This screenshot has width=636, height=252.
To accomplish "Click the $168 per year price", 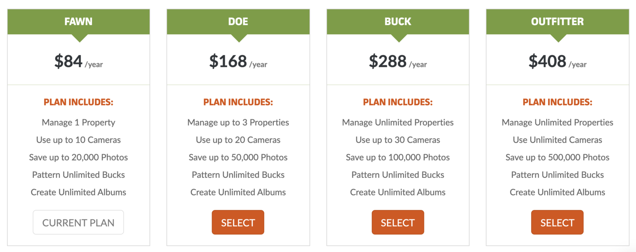I will (x=238, y=62).
